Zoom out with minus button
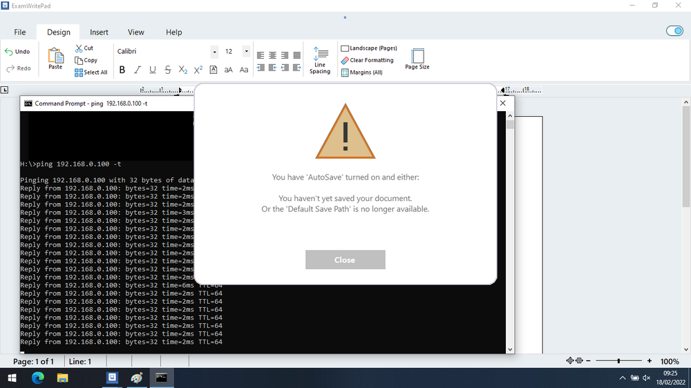The image size is (691, 388). click(588, 360)
